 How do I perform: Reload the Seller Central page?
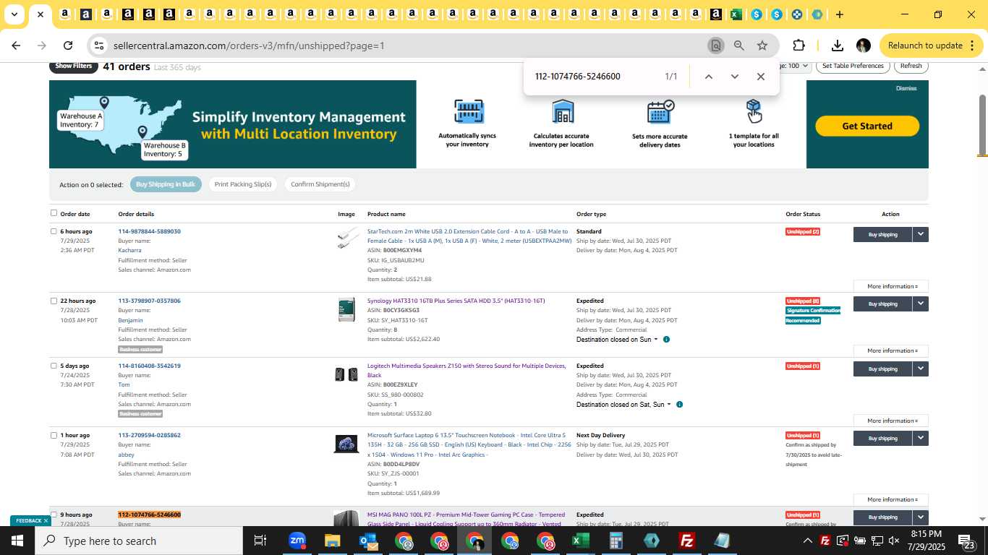(68, 46)
